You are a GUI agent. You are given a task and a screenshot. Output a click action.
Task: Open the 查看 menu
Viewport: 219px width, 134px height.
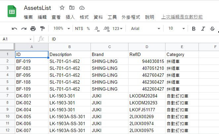56,17
